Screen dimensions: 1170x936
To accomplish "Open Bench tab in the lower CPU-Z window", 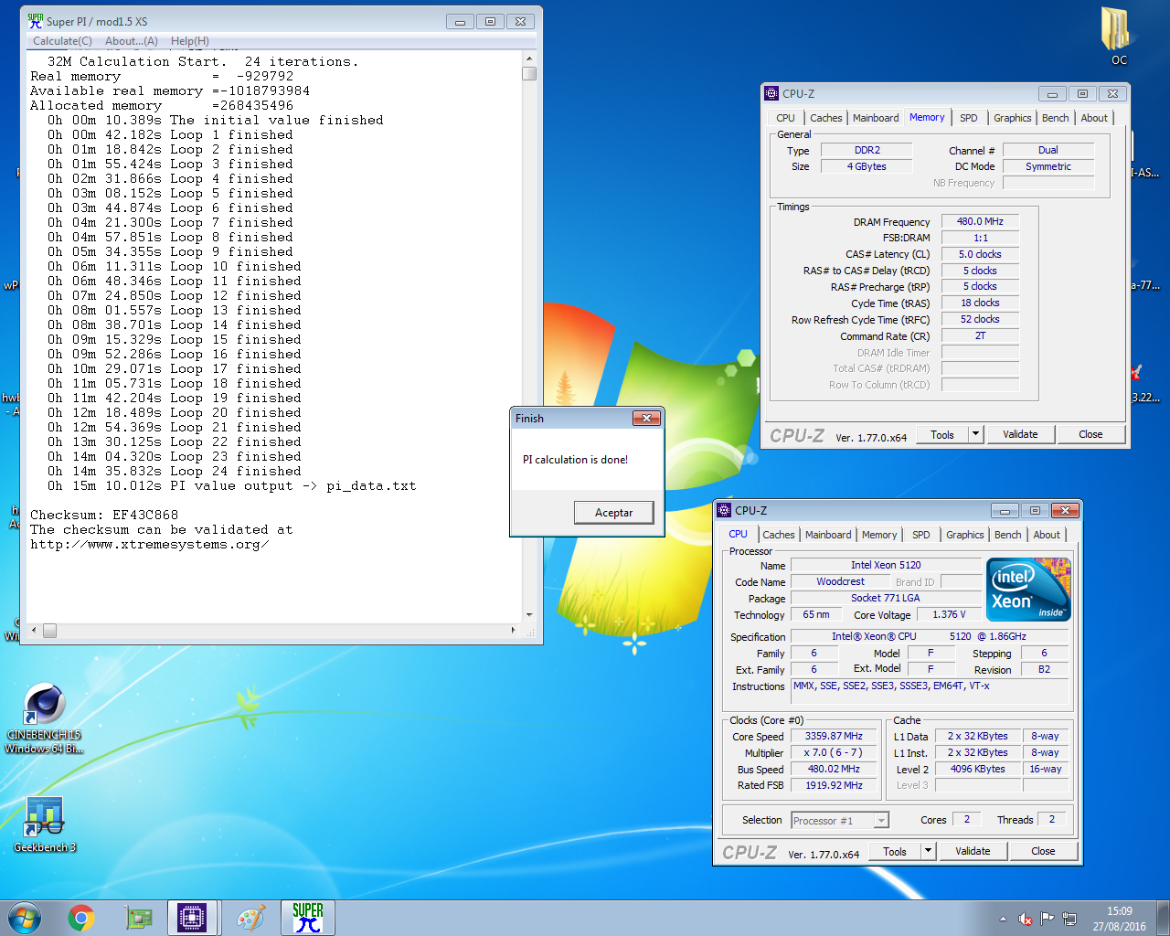I will [x=1008, y=535].
